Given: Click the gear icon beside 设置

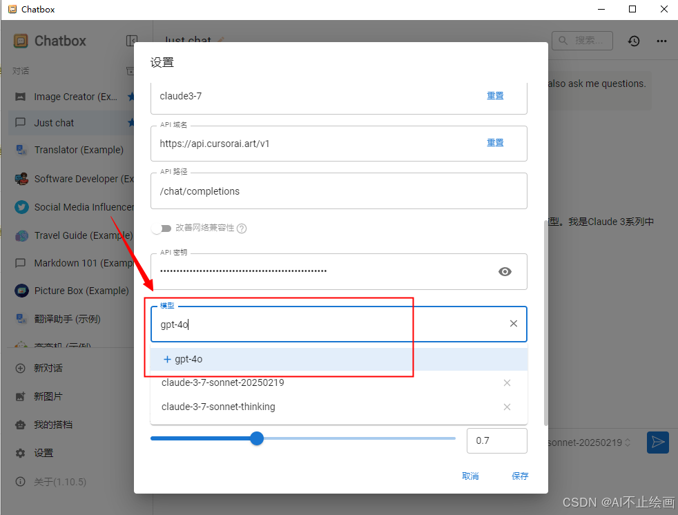Looking at the screenshot, I should point(20,453).
